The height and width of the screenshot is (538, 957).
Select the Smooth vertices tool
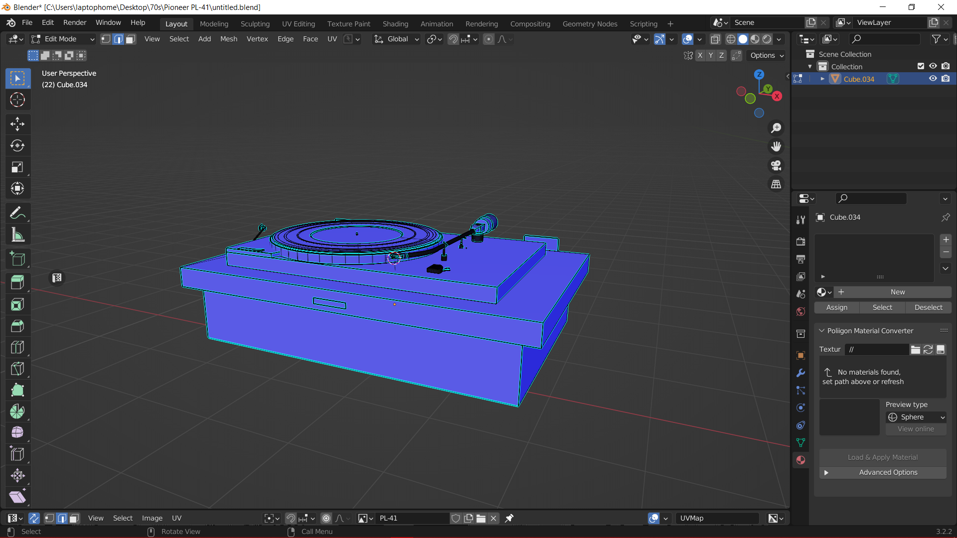(17, 432)
